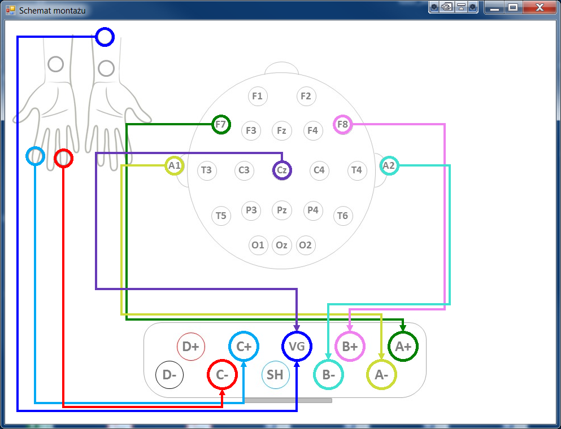
Task: Click the red C- input connector
Action: click(x=222, y=375)
